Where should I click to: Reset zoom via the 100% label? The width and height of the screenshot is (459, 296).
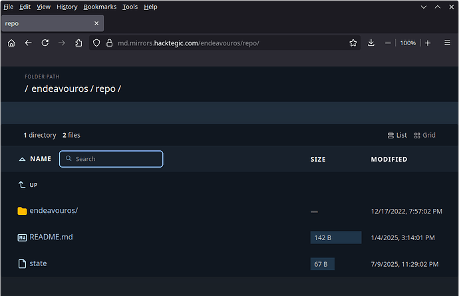[x=408, y=43]
